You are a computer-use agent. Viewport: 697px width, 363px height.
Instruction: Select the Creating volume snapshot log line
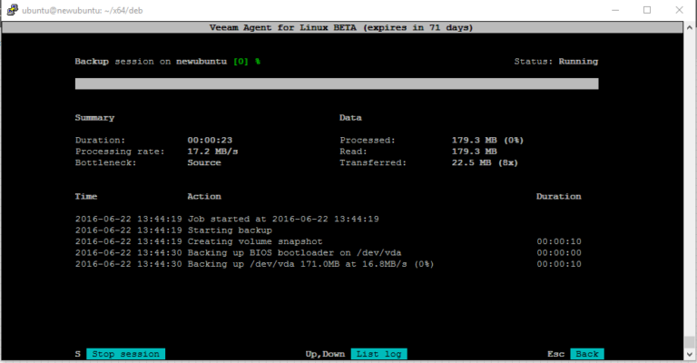(328, 241)
